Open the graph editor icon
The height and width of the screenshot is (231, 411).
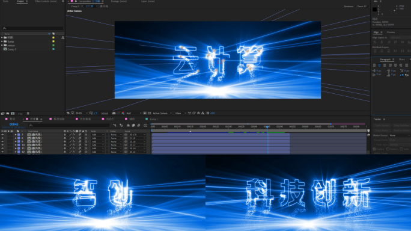(145, 126)
